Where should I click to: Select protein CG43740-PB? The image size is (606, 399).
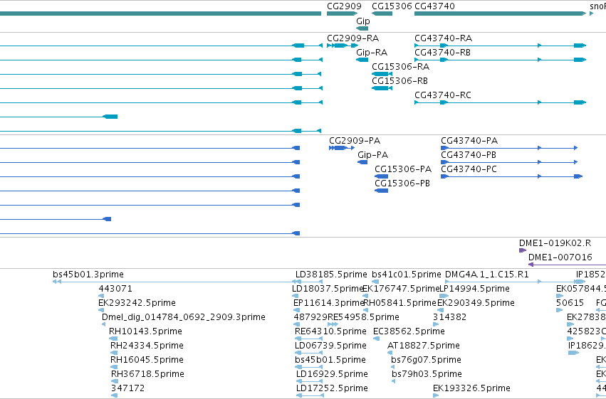point(469,155)
